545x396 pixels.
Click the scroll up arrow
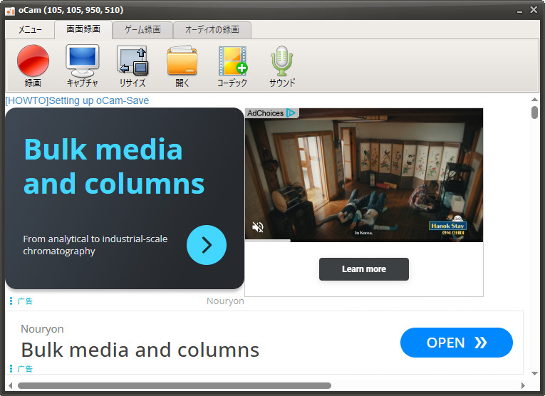pyautogui.click(x=534, y=100)
